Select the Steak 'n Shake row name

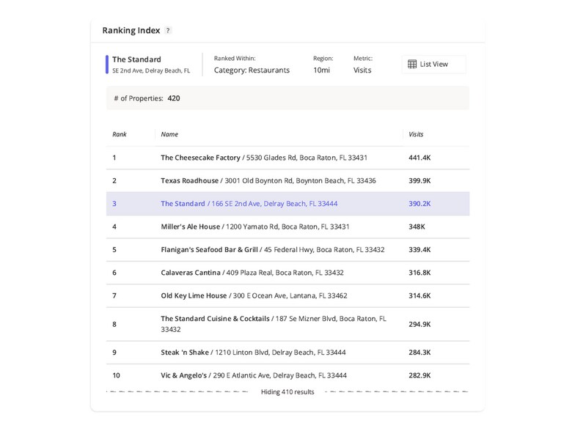point(185,353)
